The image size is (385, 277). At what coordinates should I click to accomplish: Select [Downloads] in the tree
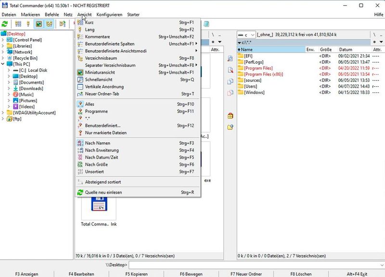pyautogui.click(x=31, y=89)
